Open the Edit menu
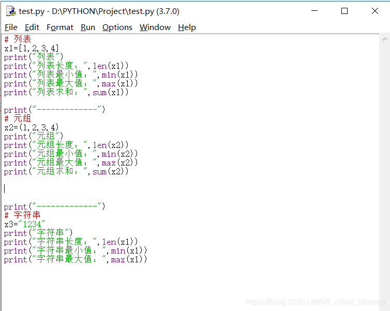This screenshot has width=390, height=311. 32,27
